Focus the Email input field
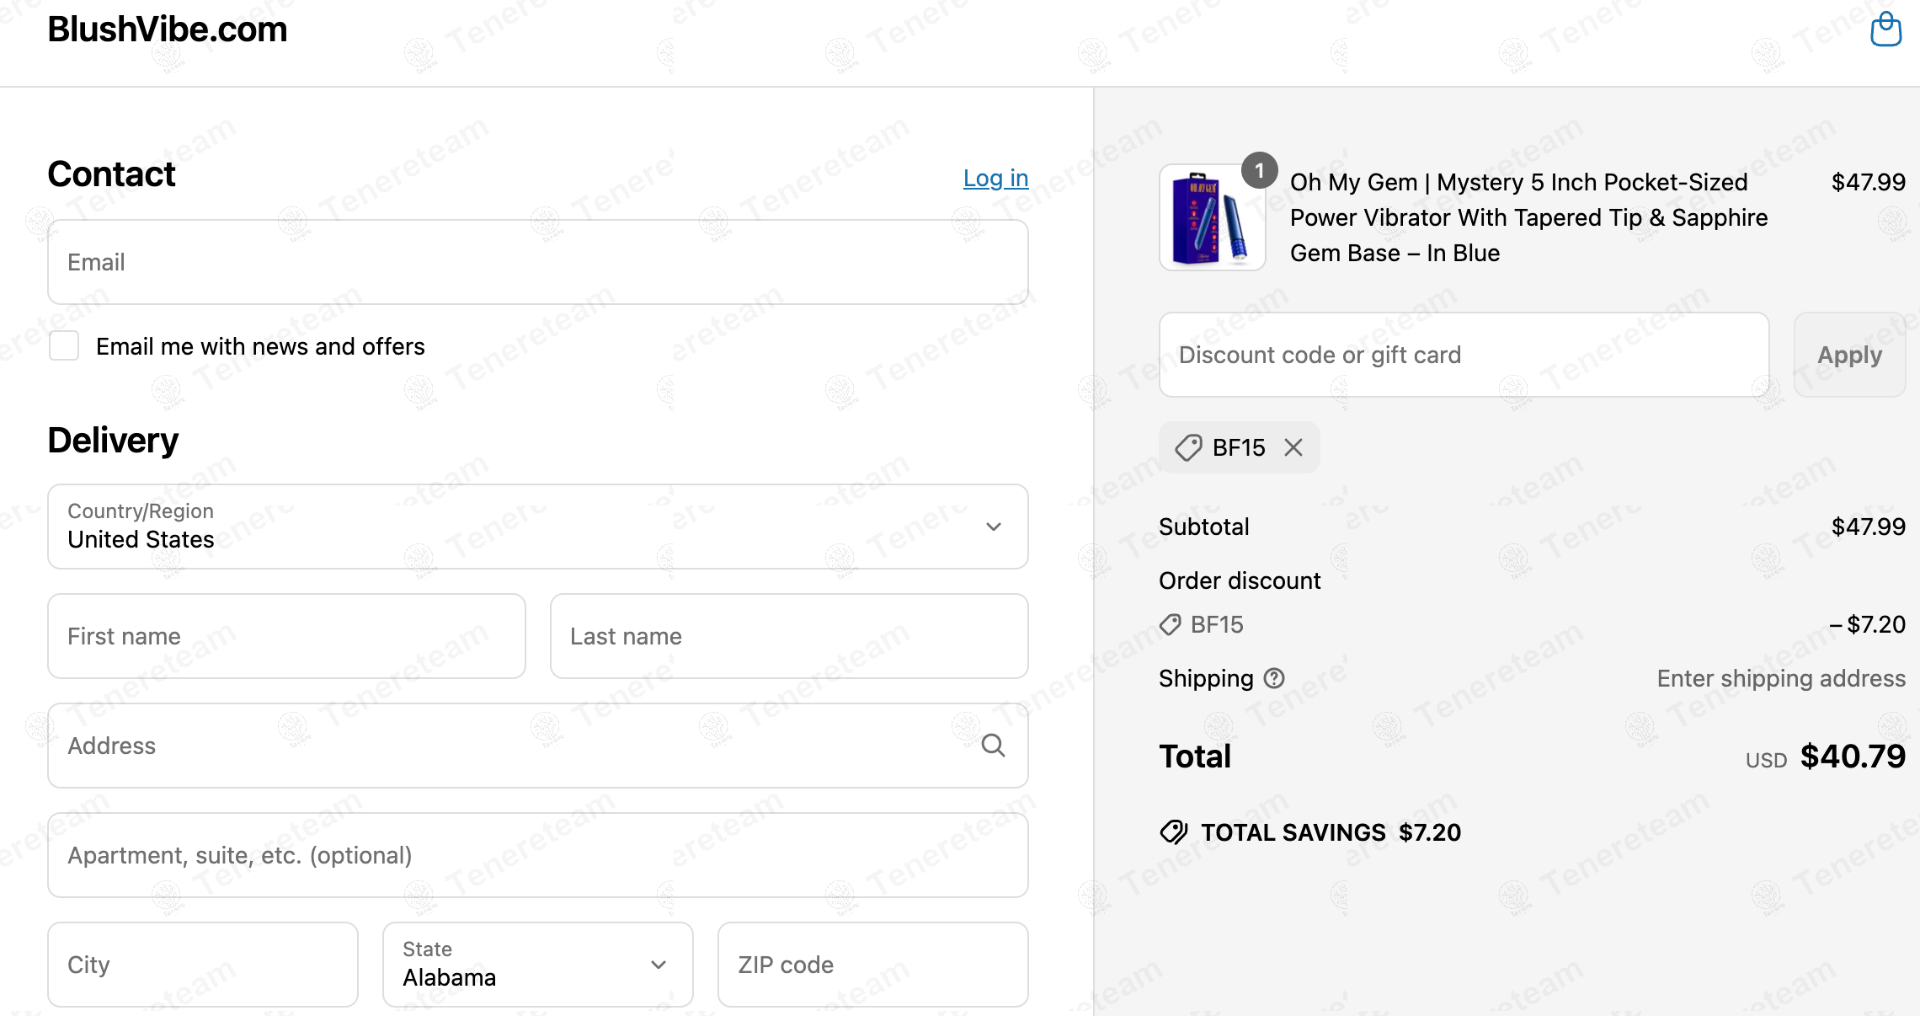The width and height of the screenshot is (1920, 1016). [538, 262]
